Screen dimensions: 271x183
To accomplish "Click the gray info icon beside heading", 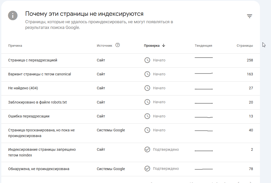I will tap(13, 15).
